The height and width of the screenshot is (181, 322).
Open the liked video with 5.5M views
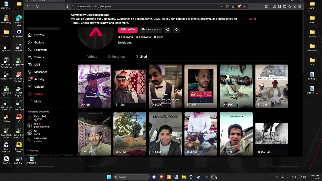coord(130,134)
